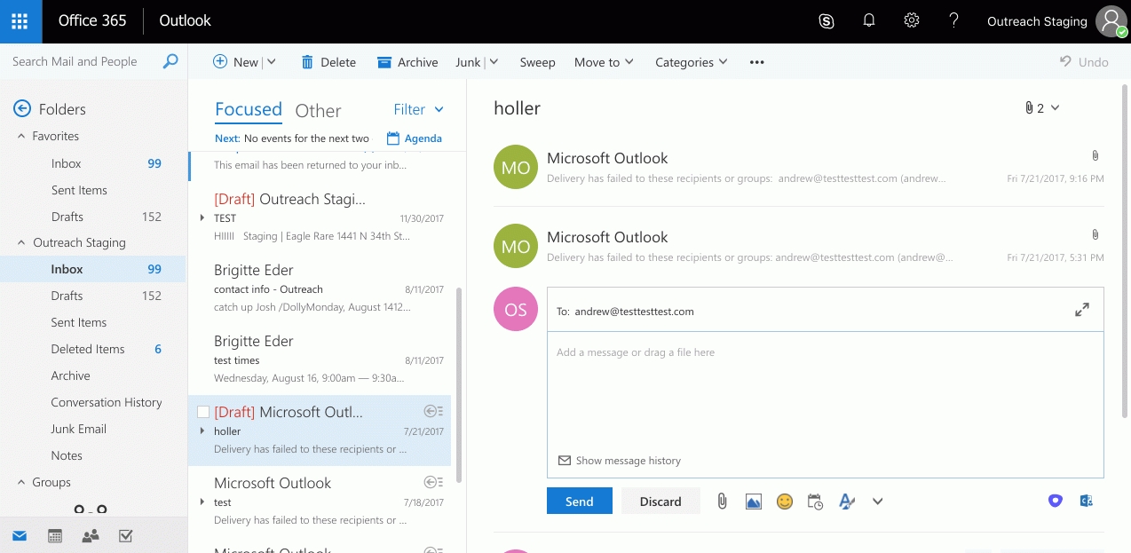Open the Categories dropdown

(x=692, y=62)
